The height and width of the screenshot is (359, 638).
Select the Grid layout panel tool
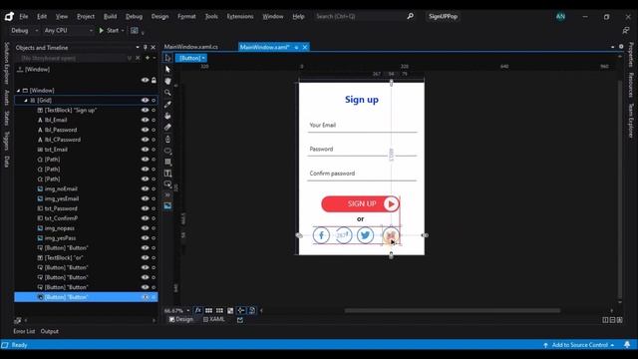167,162
